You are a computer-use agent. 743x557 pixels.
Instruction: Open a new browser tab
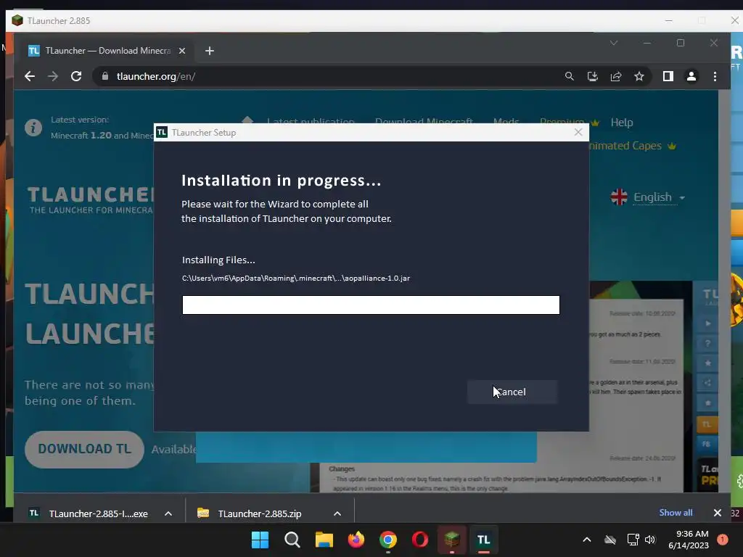coord(210,51)
